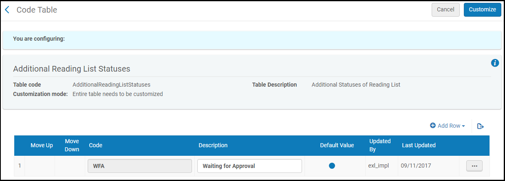Click the row number 1 cell
The height and width of the screenshot is (181, 505).
pyautogui.click(x=19, y=166)
